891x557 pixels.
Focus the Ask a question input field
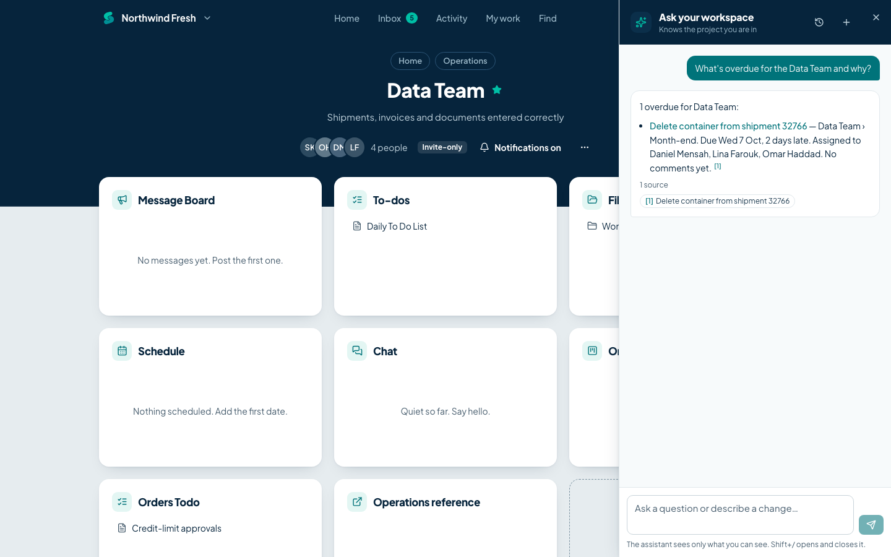coord(740,515)
